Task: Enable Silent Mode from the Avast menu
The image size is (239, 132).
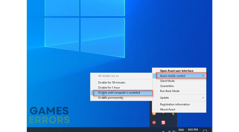Action: pos(179,81)
